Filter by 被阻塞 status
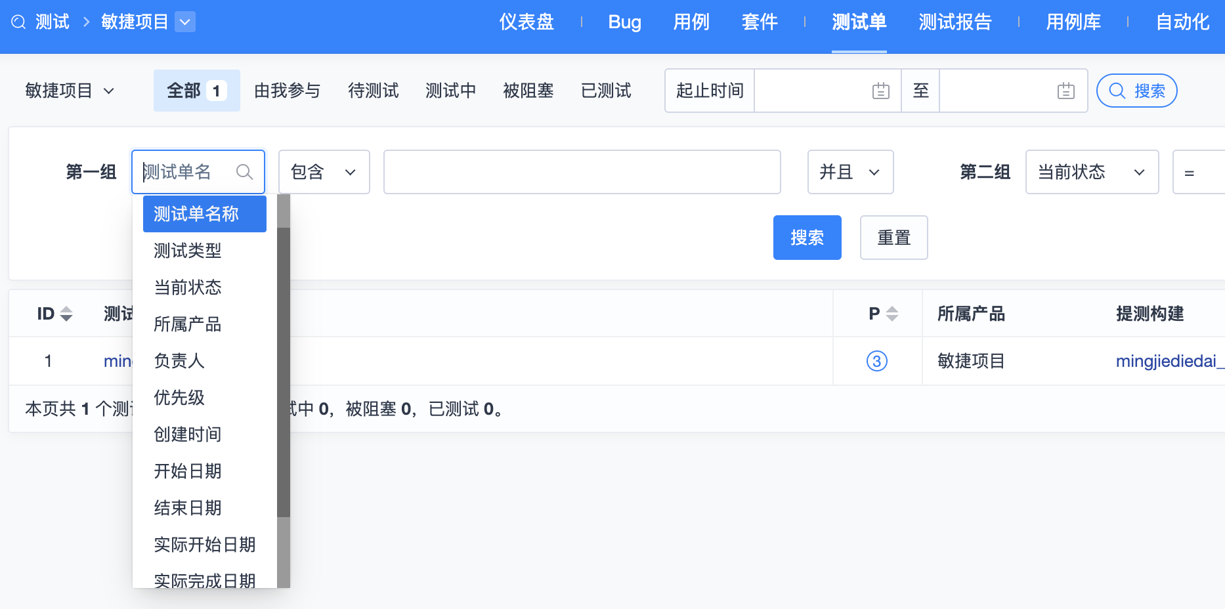This screenshot has height=609, width=1225. [x=528, y=91]
